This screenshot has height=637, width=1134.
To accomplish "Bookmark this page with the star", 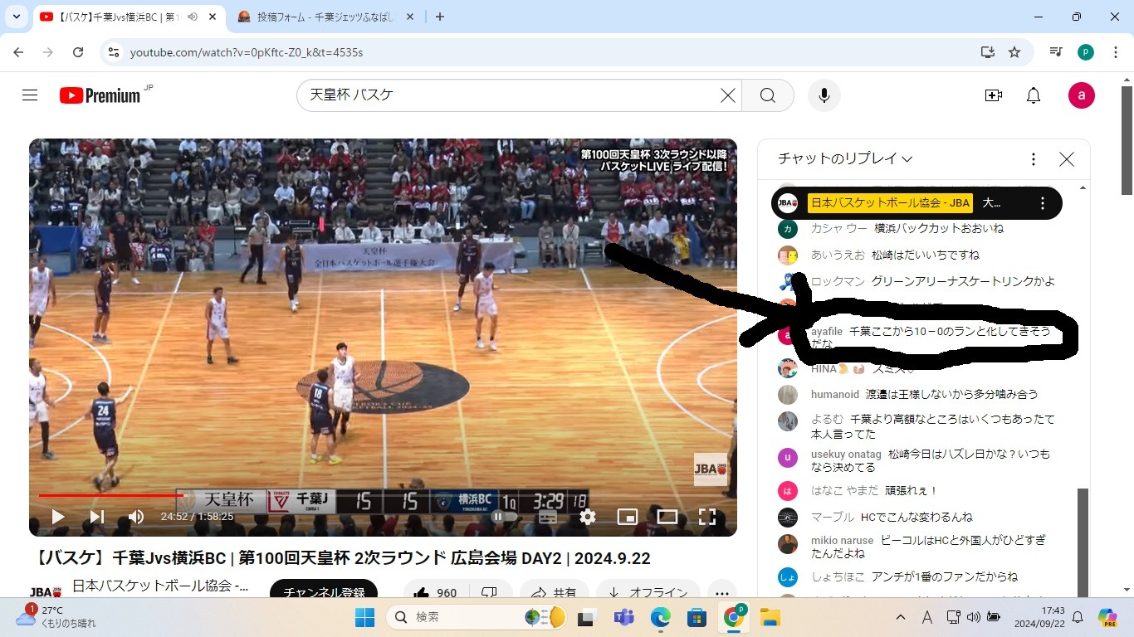I will click(x=1014, y=52).
